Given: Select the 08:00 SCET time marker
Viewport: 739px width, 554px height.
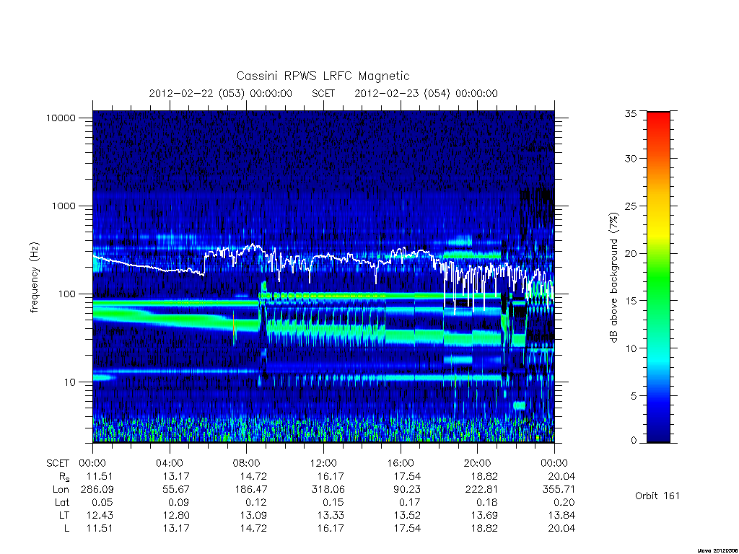Looking at the screenshot, I should [x=247, y=463].
